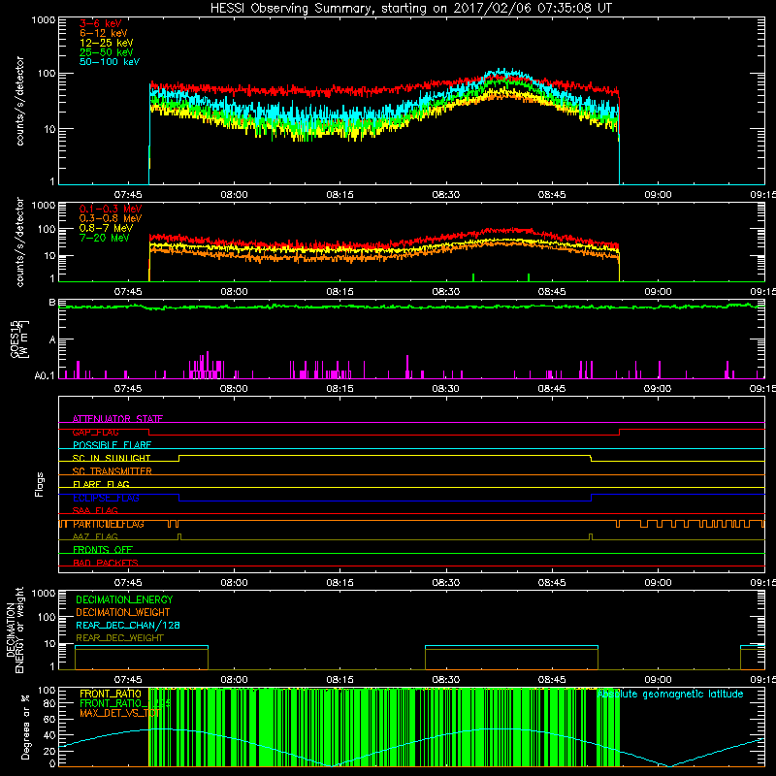Select the FRONTS_OFF flag label

pyautogui.click(x=103, y=550)
